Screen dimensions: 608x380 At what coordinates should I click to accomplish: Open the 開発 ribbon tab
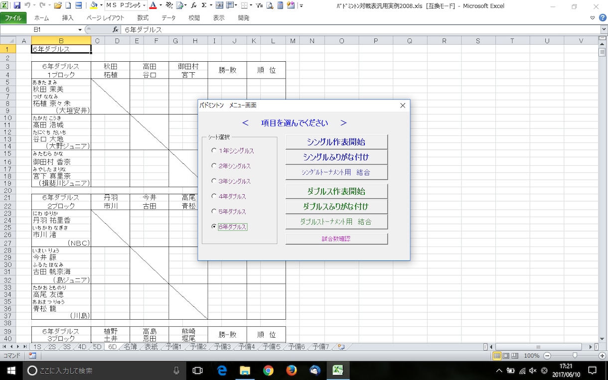pos(244,17)
